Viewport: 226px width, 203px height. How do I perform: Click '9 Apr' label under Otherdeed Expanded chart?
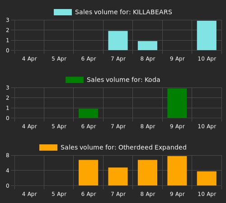[177, 194]
